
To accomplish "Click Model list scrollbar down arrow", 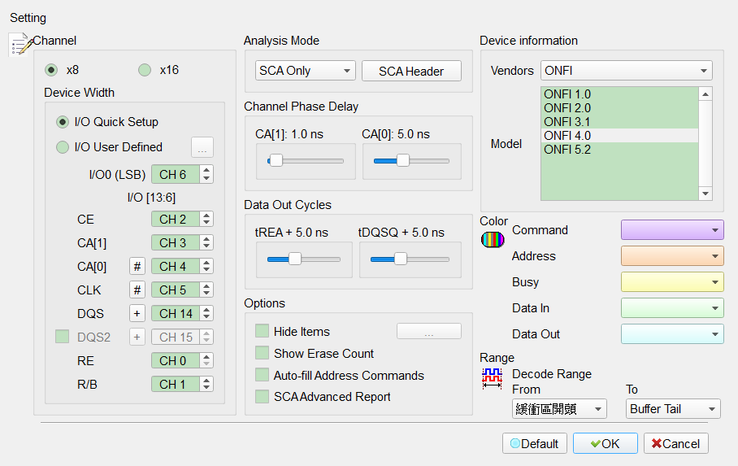I will click(x=705, y=194).
